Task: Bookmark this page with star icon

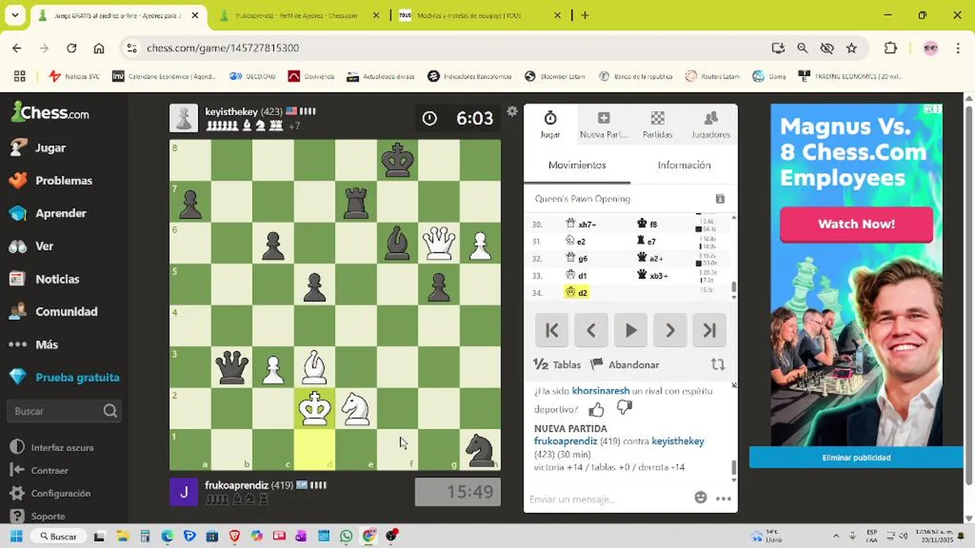Action: [852, 48]
